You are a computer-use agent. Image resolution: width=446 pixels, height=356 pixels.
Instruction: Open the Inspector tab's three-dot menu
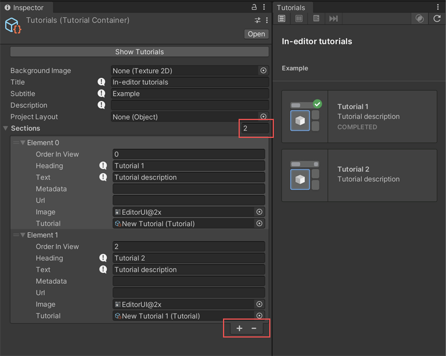point(264,8)
